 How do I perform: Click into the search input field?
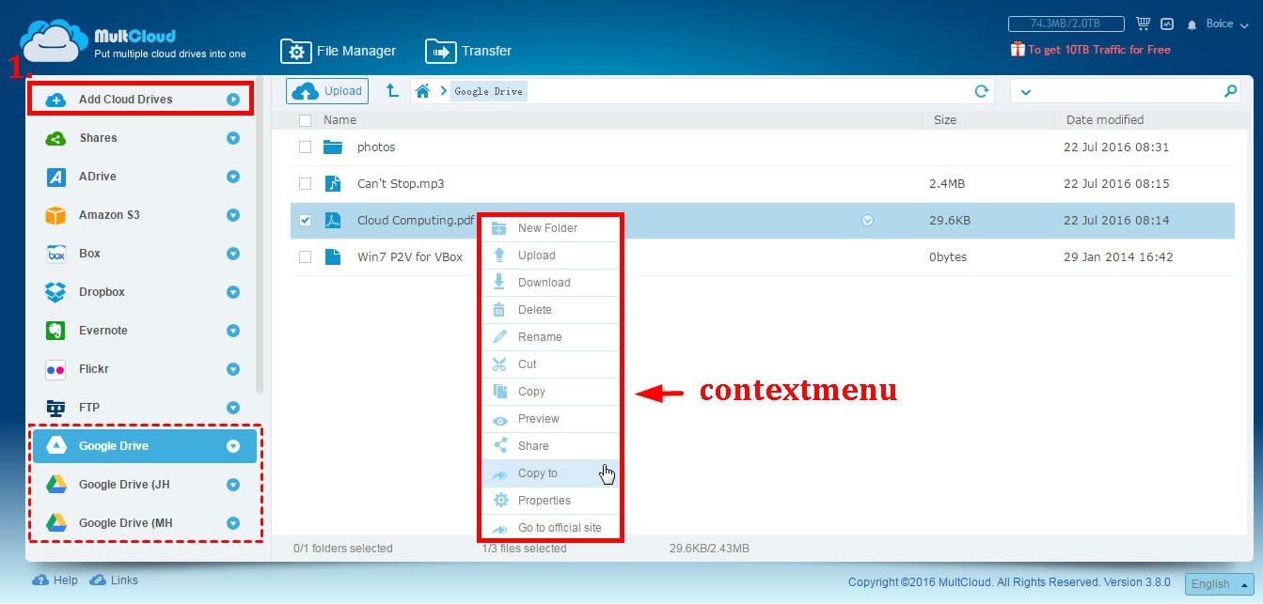[1128, 91]
